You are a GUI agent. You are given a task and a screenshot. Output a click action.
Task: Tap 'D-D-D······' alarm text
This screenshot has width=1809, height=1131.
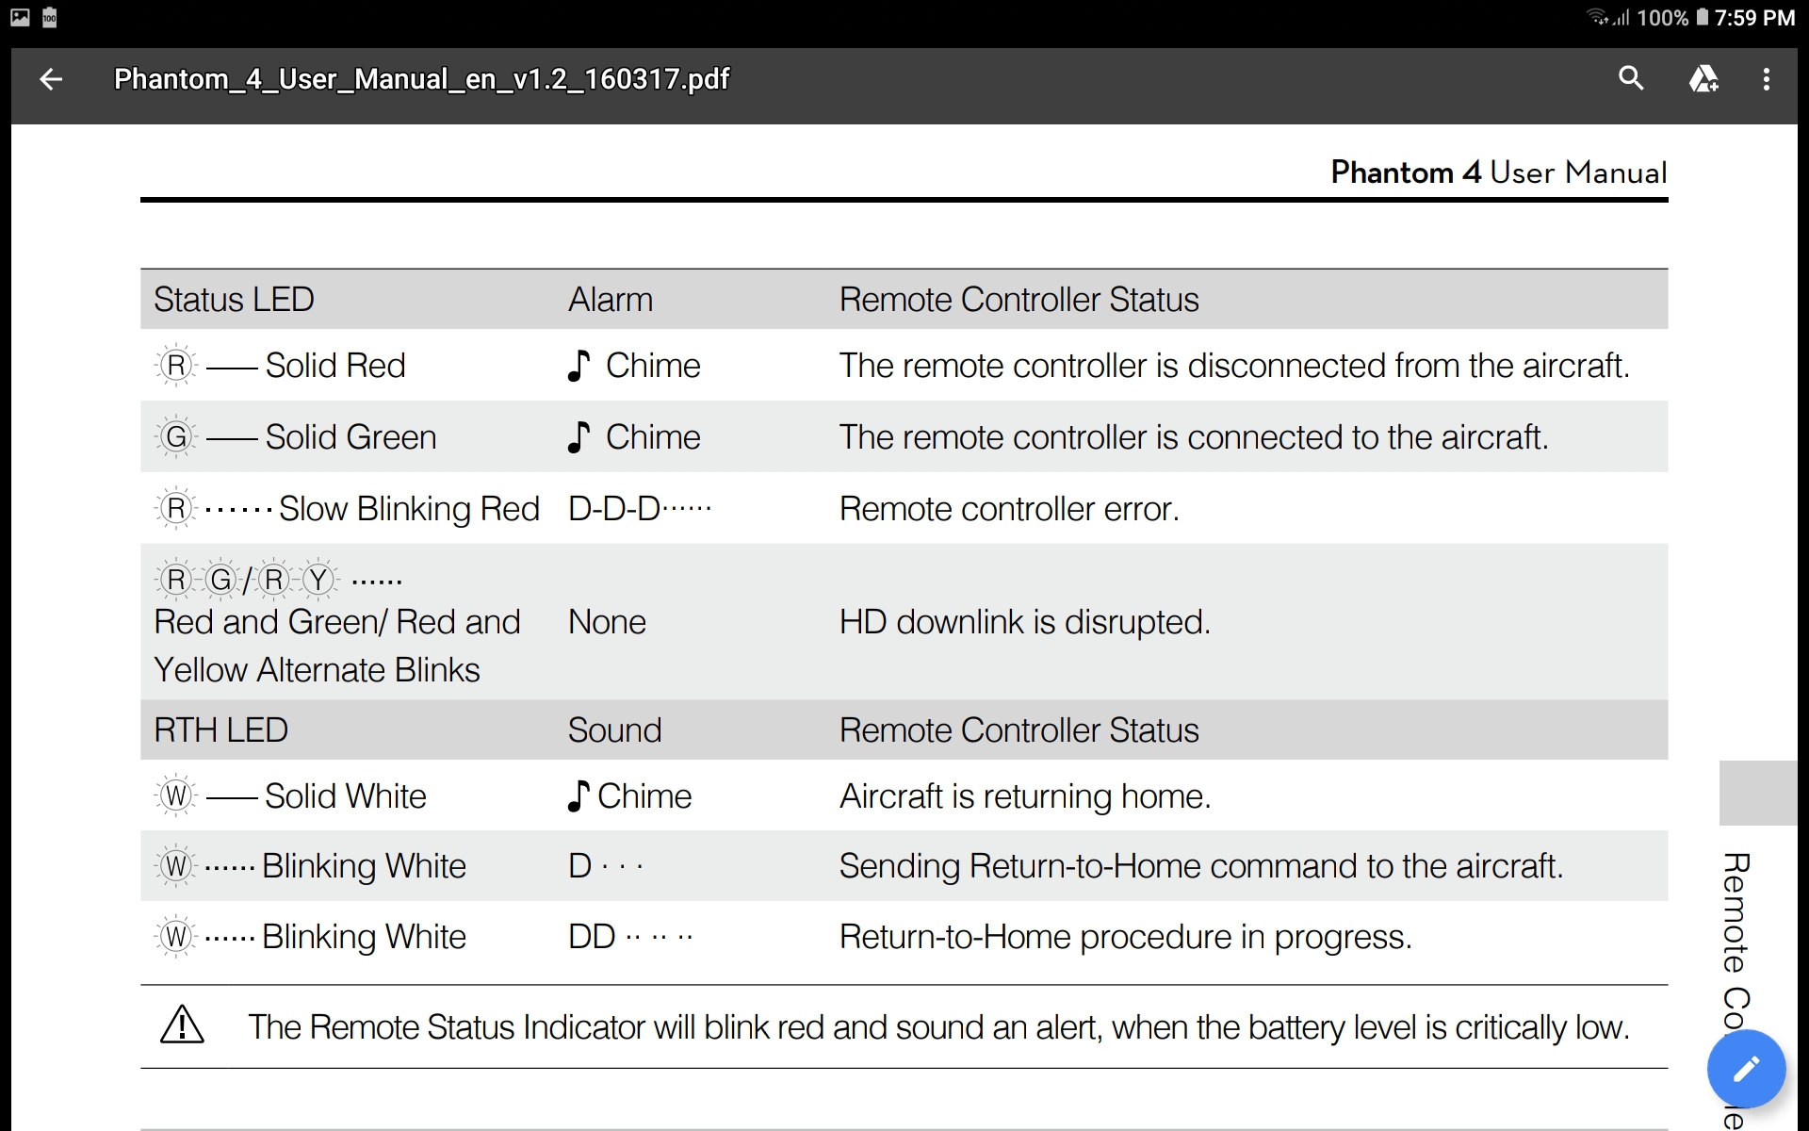tap(640, 508)
